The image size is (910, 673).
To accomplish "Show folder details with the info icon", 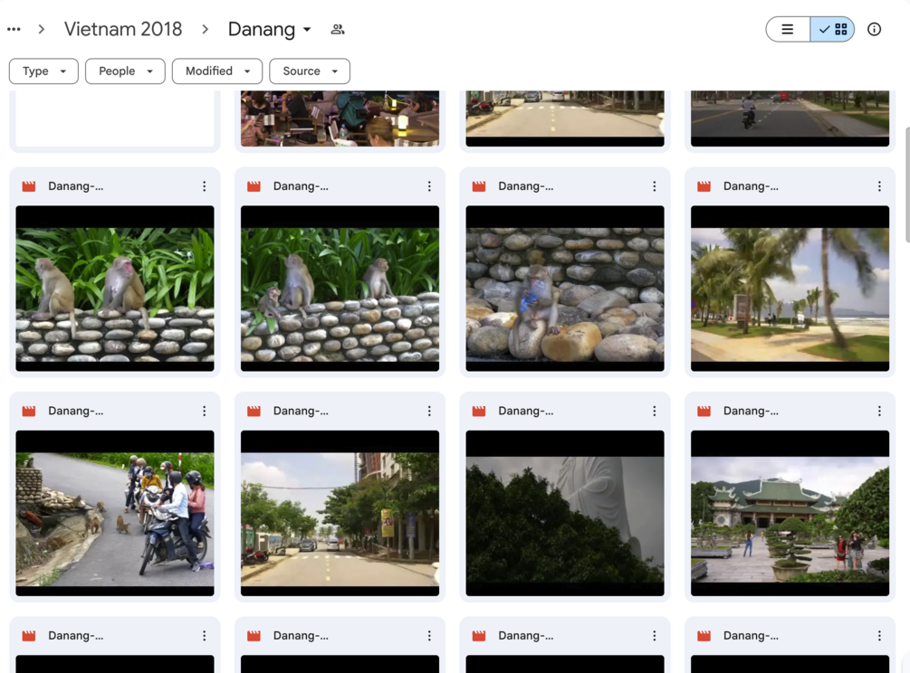I will 874,29.
